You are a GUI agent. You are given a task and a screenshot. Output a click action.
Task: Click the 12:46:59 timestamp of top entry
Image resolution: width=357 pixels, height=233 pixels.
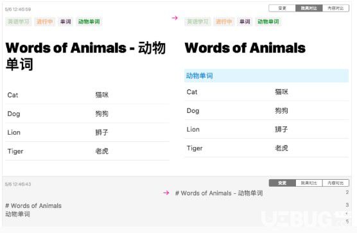[18, 10]
